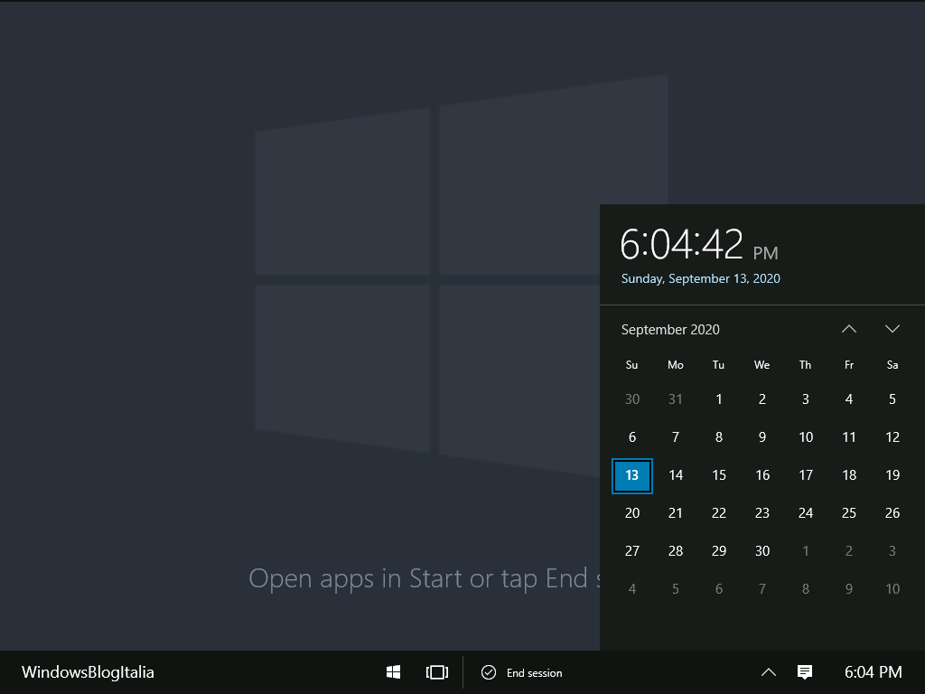
Task: Click the End session label
Action: tap(535, 672)
